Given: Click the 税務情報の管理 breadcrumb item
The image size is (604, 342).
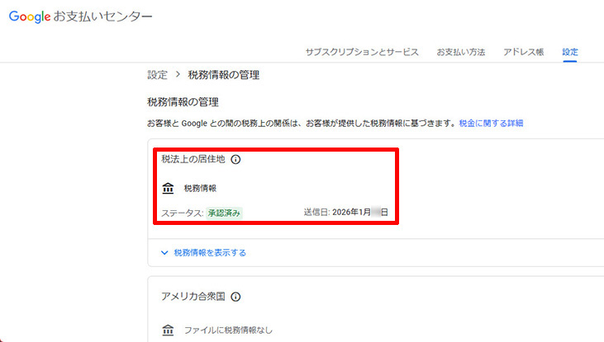Looking at the screenshot, I should pos(224,75).
